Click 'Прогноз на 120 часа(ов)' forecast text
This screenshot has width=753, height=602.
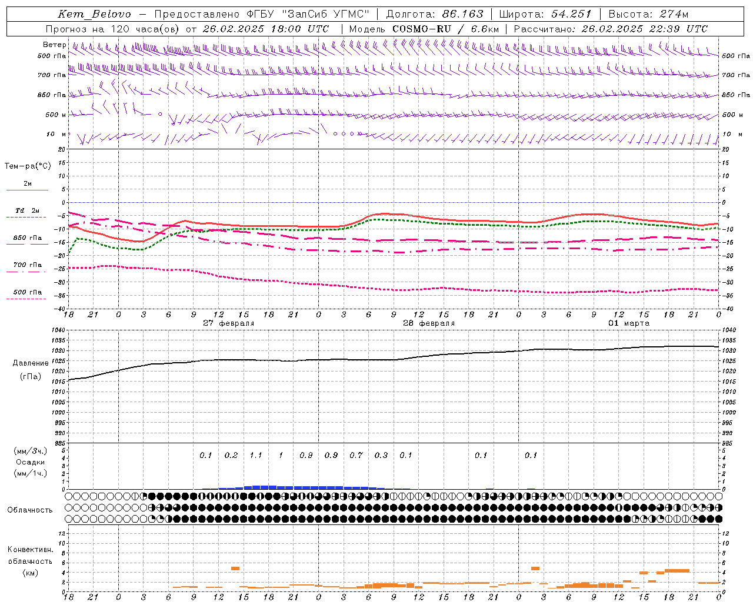point(113,29)
